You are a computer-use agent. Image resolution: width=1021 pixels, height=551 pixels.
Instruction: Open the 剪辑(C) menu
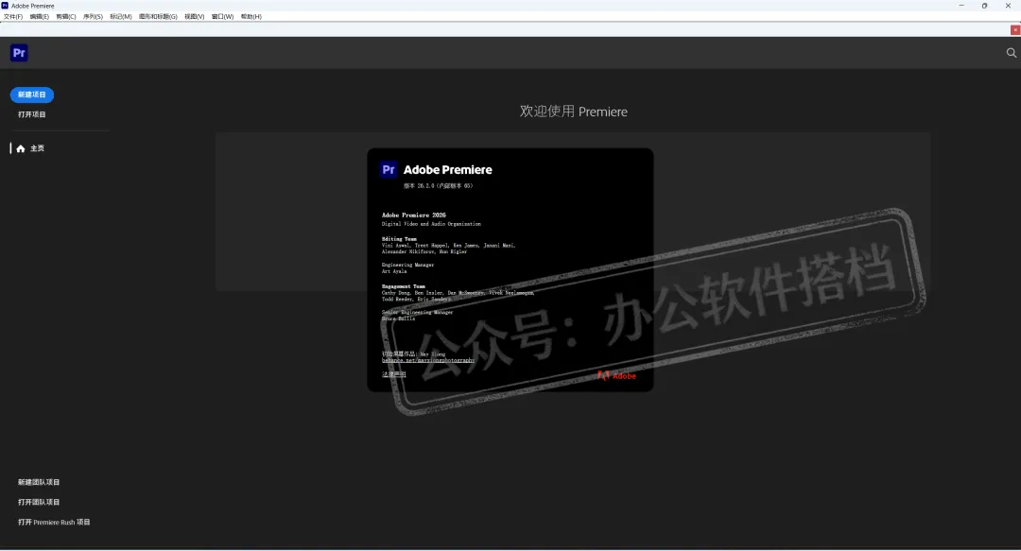point(66,17)
